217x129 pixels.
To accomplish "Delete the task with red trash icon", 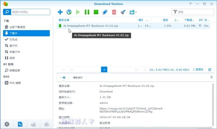I will tap(114, 12).
